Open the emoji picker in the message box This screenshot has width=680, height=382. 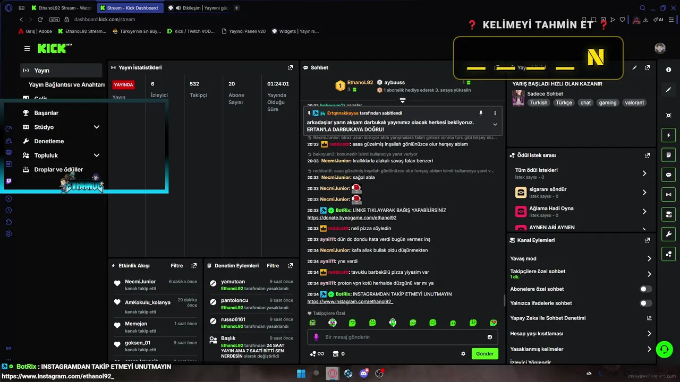coord(489,337)
